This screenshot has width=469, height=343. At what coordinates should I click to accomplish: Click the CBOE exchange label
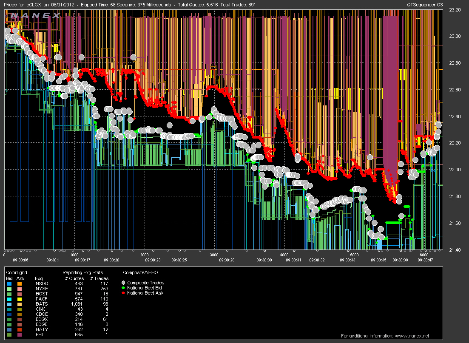(x=42, y=314)
